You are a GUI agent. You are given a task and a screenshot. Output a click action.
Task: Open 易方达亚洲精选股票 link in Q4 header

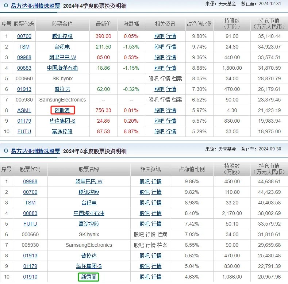(x=35, y=6)
